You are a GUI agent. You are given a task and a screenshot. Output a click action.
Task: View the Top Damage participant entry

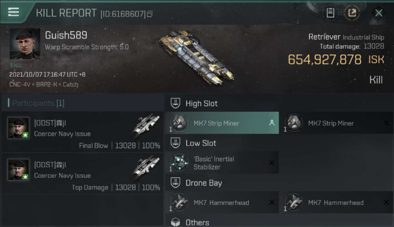(82, 174)
